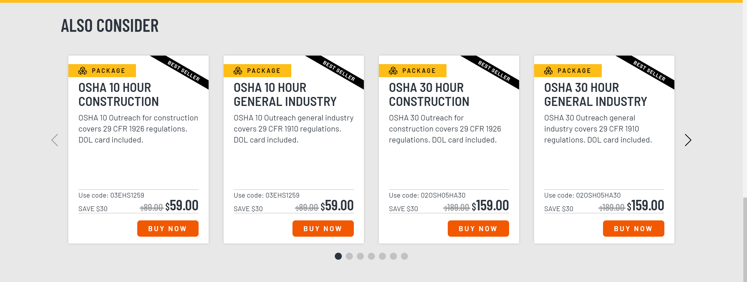Click the $59.00 price on OSHA 10 Hour Construction
747x282 pixels.
pos(182,206)
